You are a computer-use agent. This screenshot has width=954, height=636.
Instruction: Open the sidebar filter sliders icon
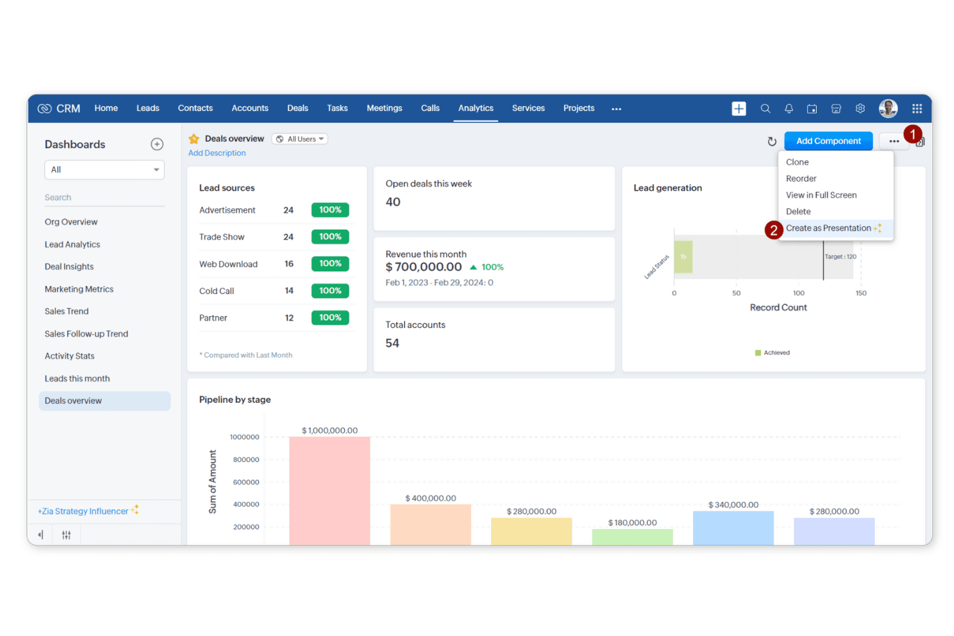point(66,535)
